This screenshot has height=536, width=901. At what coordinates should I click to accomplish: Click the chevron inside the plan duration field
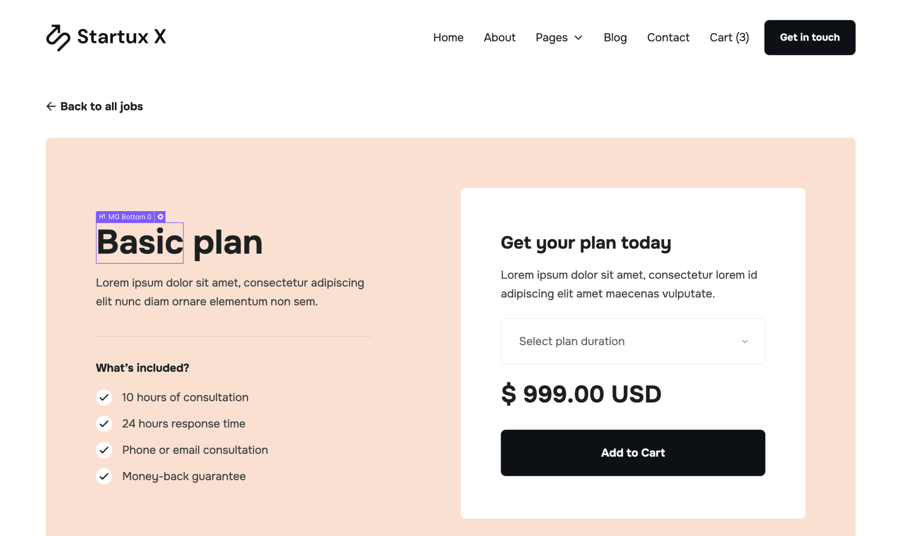click(745, 341)
